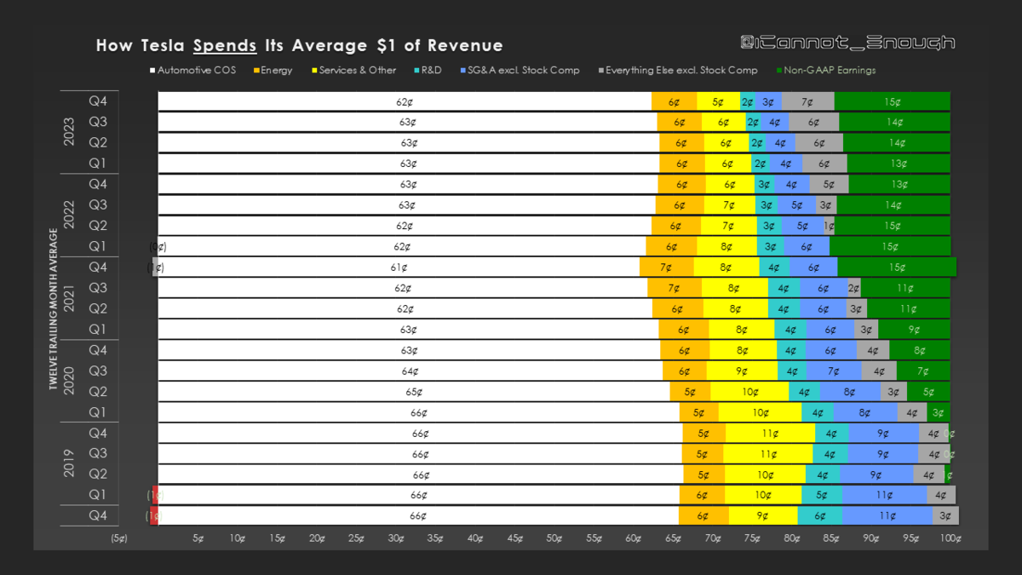This screenshot has width=1022, height=575.
Task: Click the 2021 Q3 gray 2¢ segment
Action: coord(853,288)
